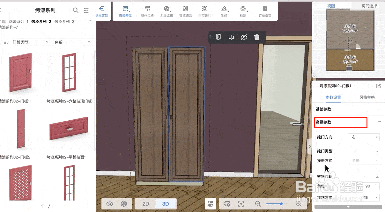The height and width of the screenshot is (212, 385).
Task: Expand the series category chevron
Action: 90,21
